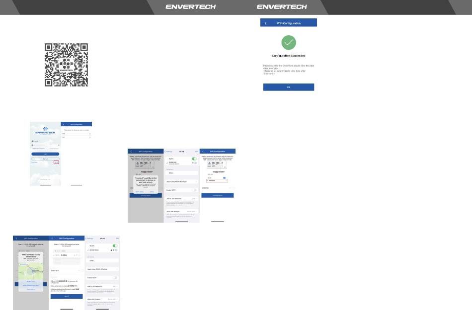Open 'Apps Using WLAN & Cellular' beside local-network prompt
472x334 pixels.
pyautogui.click(x=181, y=181)
